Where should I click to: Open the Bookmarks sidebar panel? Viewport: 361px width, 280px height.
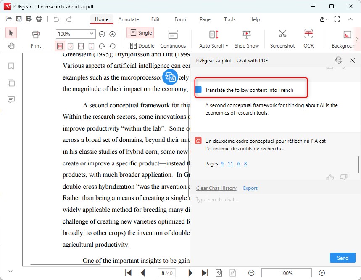pos(11,66)
